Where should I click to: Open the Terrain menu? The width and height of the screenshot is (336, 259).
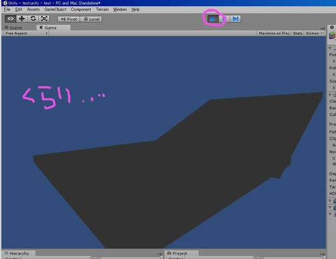102,9
